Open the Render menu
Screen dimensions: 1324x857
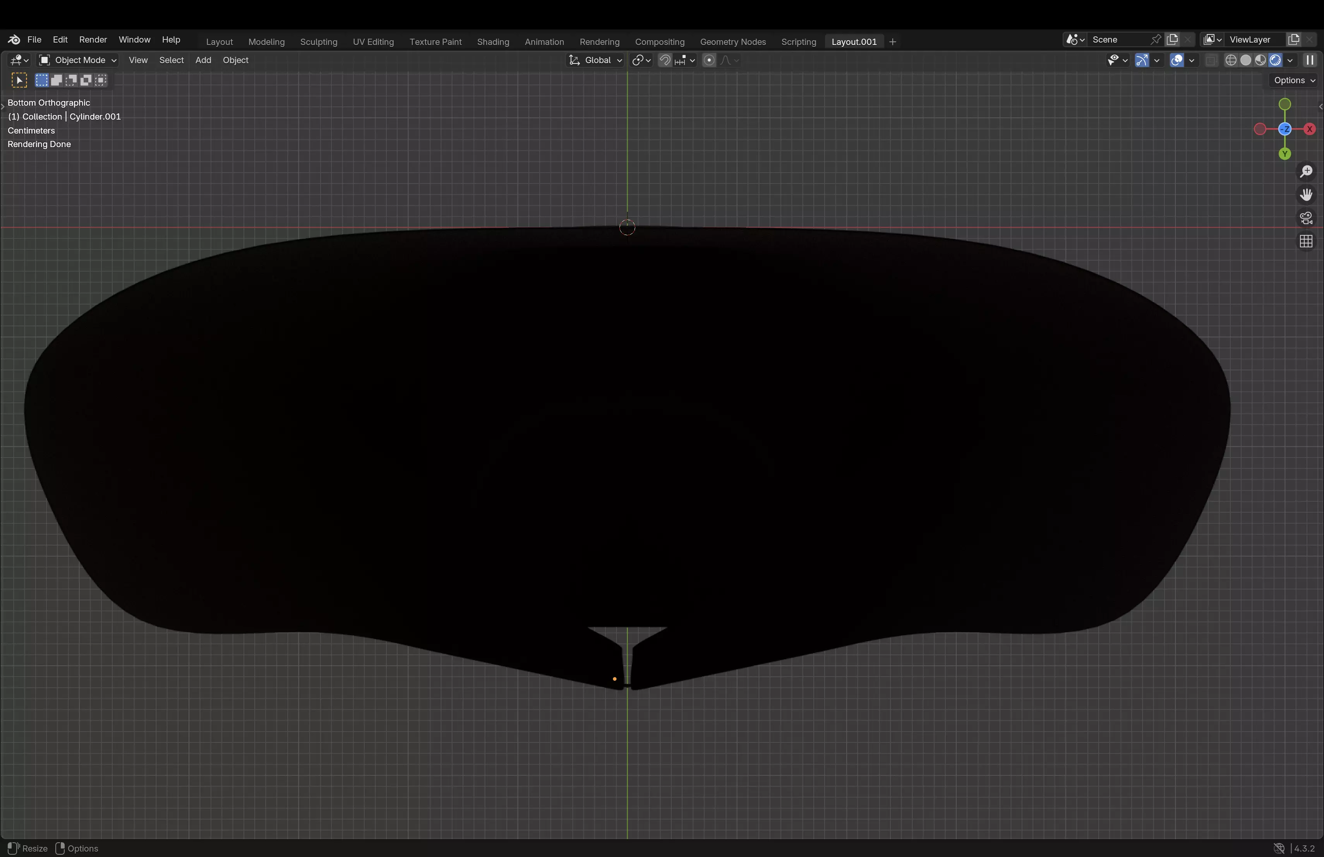point(93,39)
